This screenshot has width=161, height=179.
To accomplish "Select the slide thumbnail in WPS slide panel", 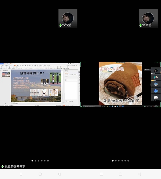I will (x=6, y=74).
